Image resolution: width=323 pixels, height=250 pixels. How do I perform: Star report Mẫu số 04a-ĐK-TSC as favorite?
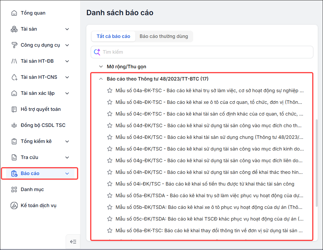pos(110,90)
